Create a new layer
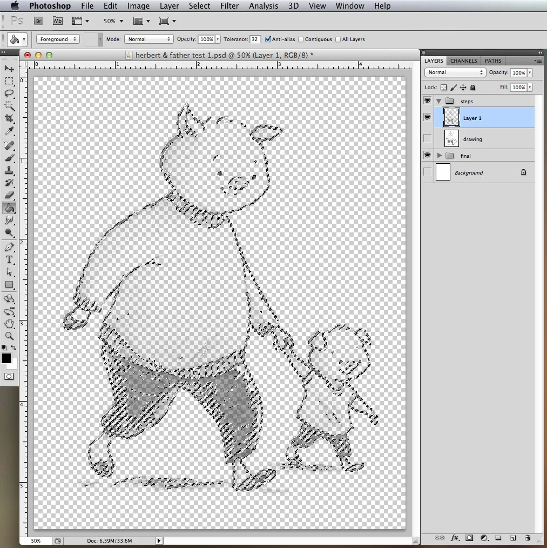This screenshot has width=547, height=548. click(x=513, y=538)
